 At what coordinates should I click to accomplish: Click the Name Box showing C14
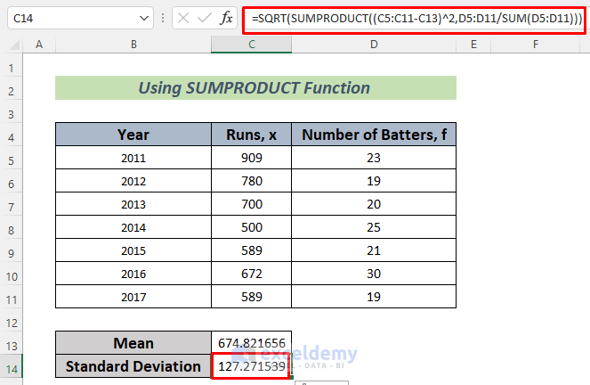tap(71, 18)
